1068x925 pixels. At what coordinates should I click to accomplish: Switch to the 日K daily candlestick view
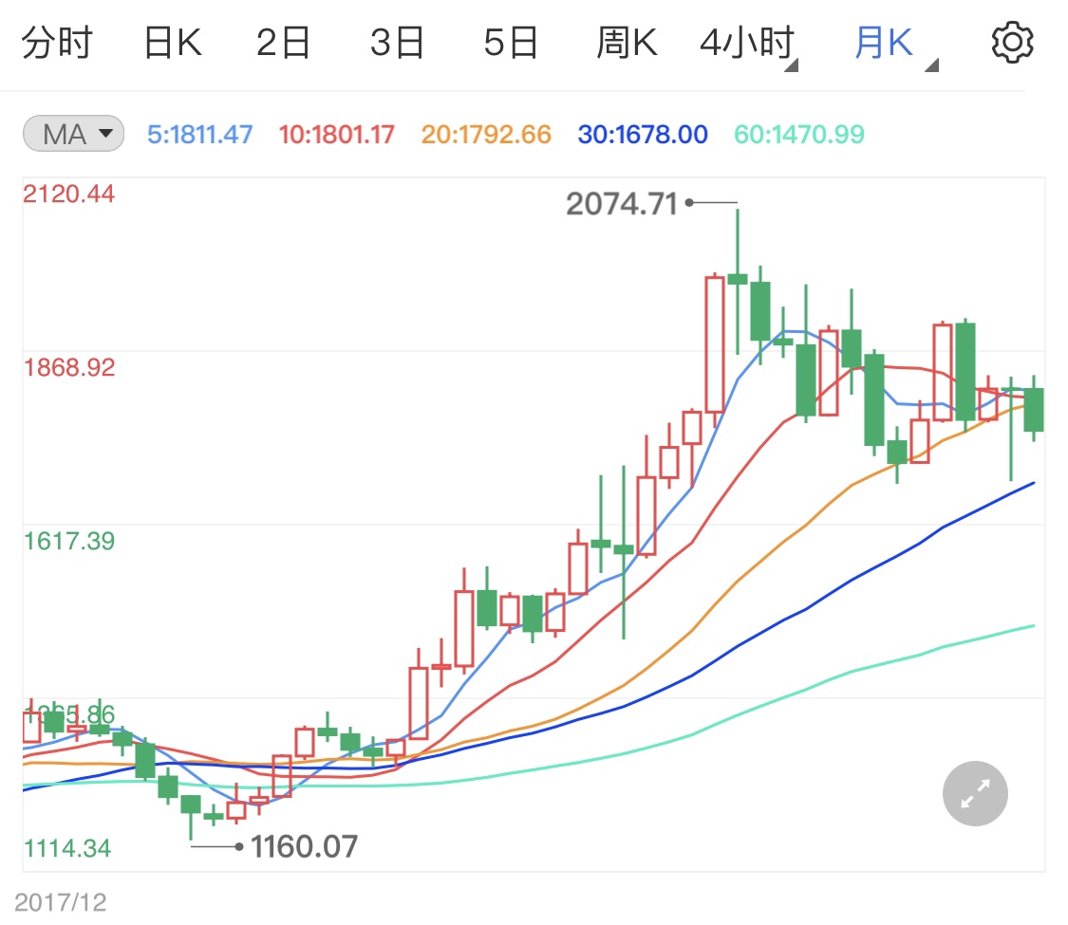[x=170, y=41]
